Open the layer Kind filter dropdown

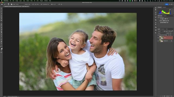[x=161, y=31]
